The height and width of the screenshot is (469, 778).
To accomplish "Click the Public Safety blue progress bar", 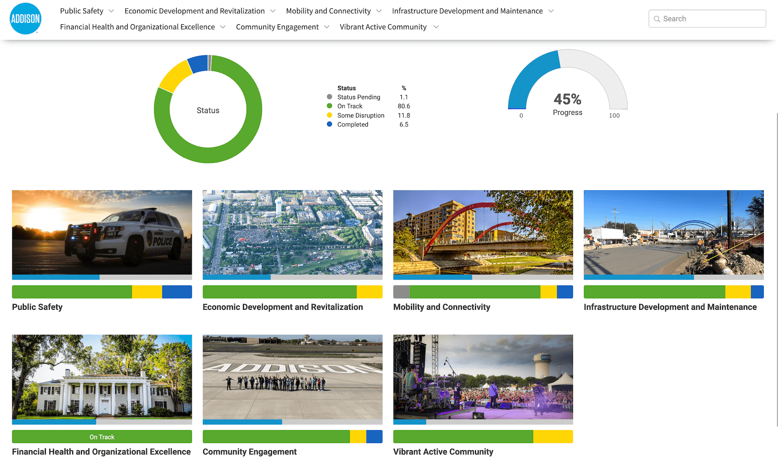I will (x=55, y=277).
